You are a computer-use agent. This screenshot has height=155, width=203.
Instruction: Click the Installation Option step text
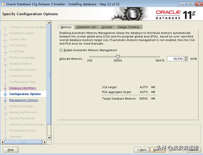pyautogui.click(x=22, y=33)
